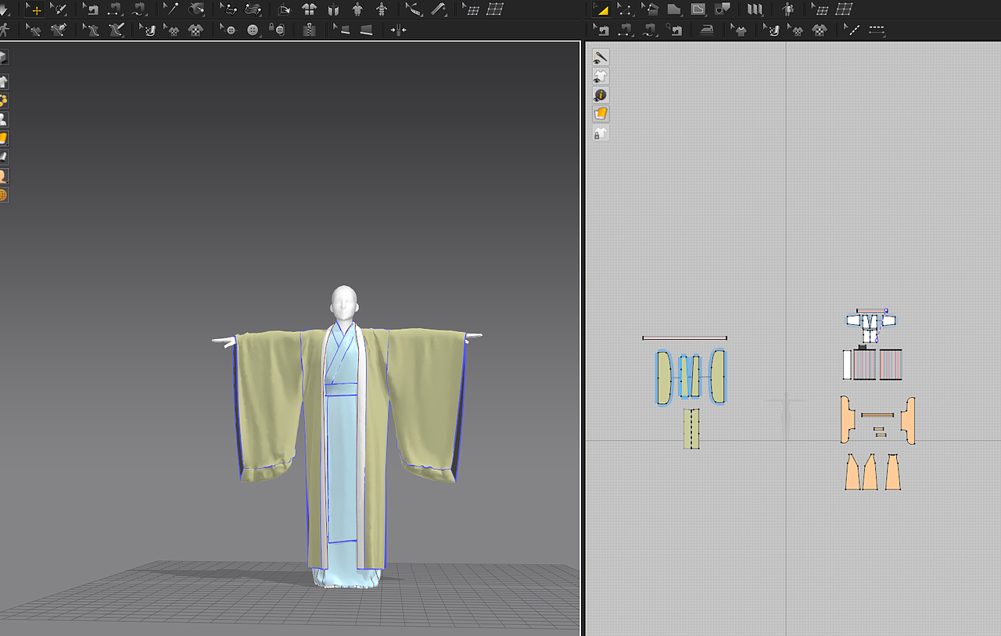Select the inward-arrows pinch tool in 3D toolbar
The width and height of the screenshot is (1001, 636).
tap(398, 30)
